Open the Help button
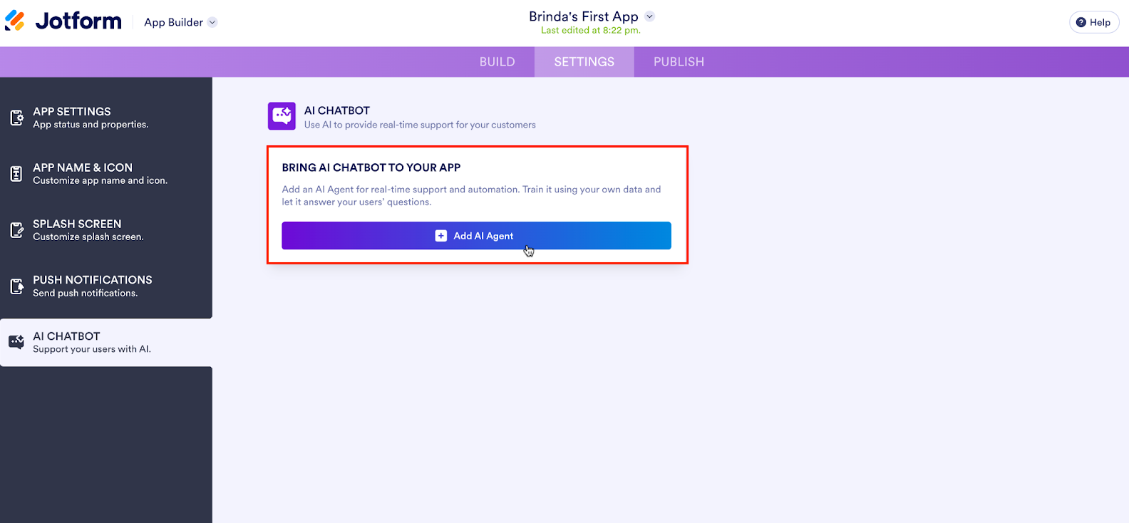This screenshot has width=1129, height=523. pyautogui.click(x=1094, y=22)
